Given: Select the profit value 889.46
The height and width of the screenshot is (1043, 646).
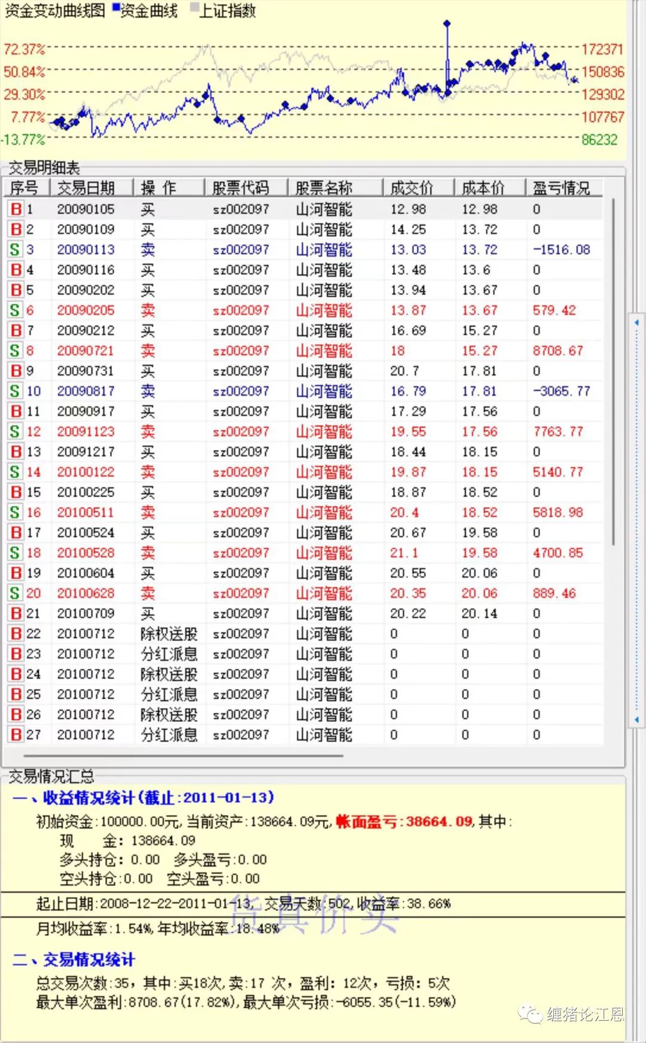Looking at the screenshot, I should (554, 593).
